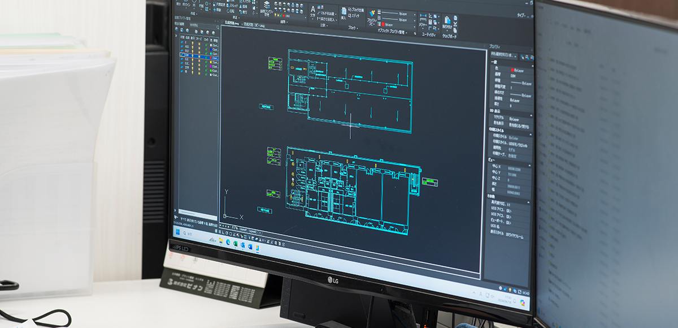Insert a table with the 表 tool
The width and height of the screenshot is (678, 328).
[x=321, y=6]
